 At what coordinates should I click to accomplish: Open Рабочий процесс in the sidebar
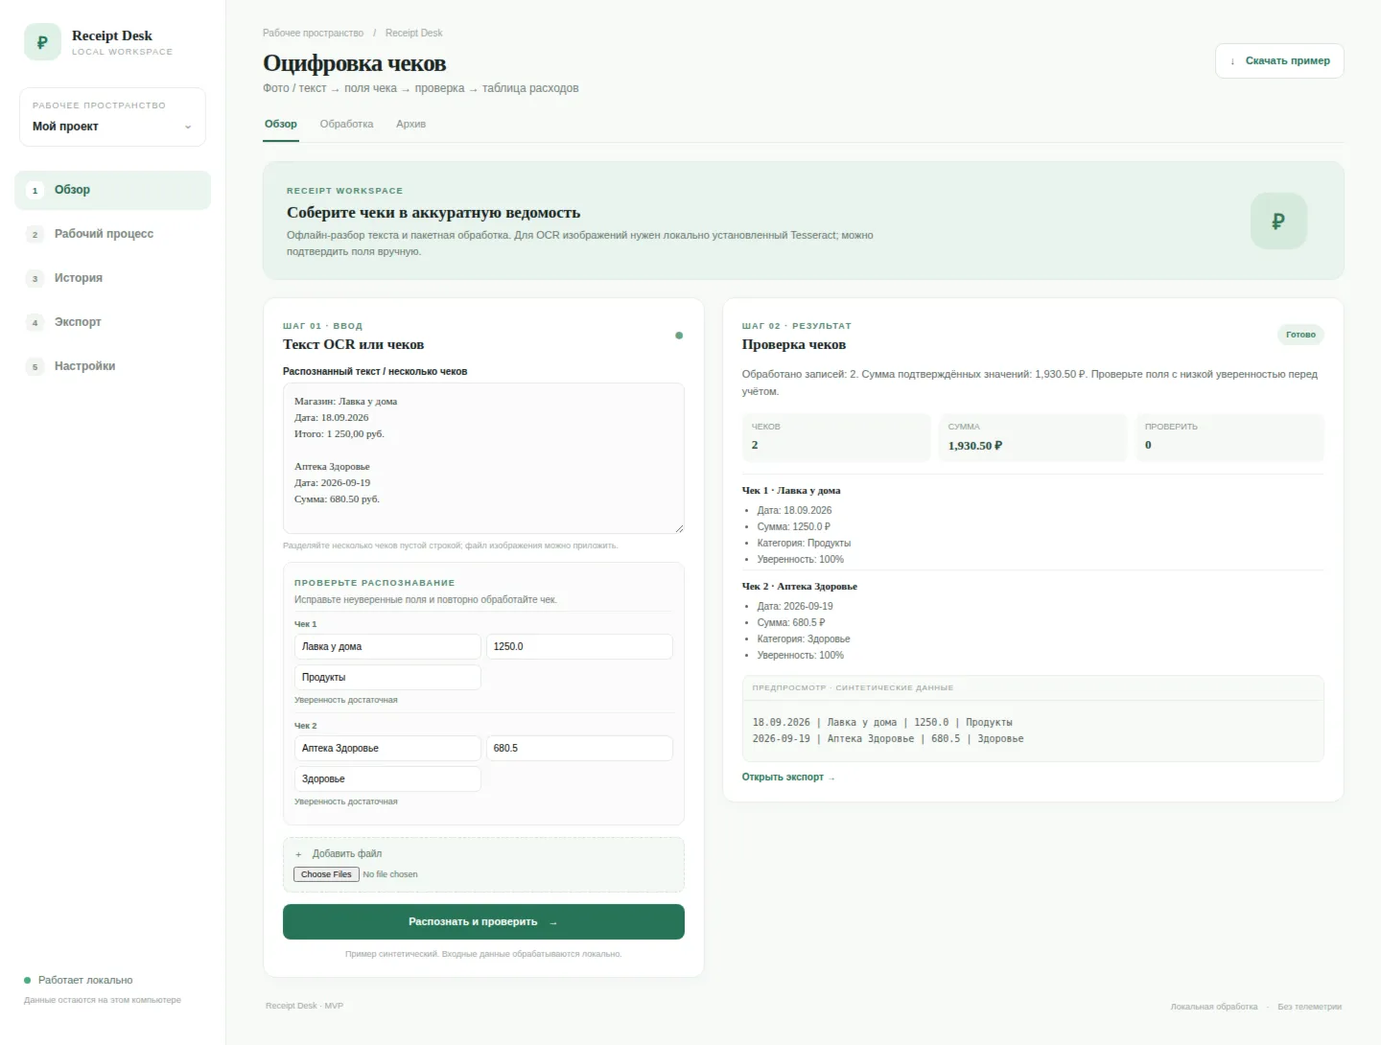point(113,234)
